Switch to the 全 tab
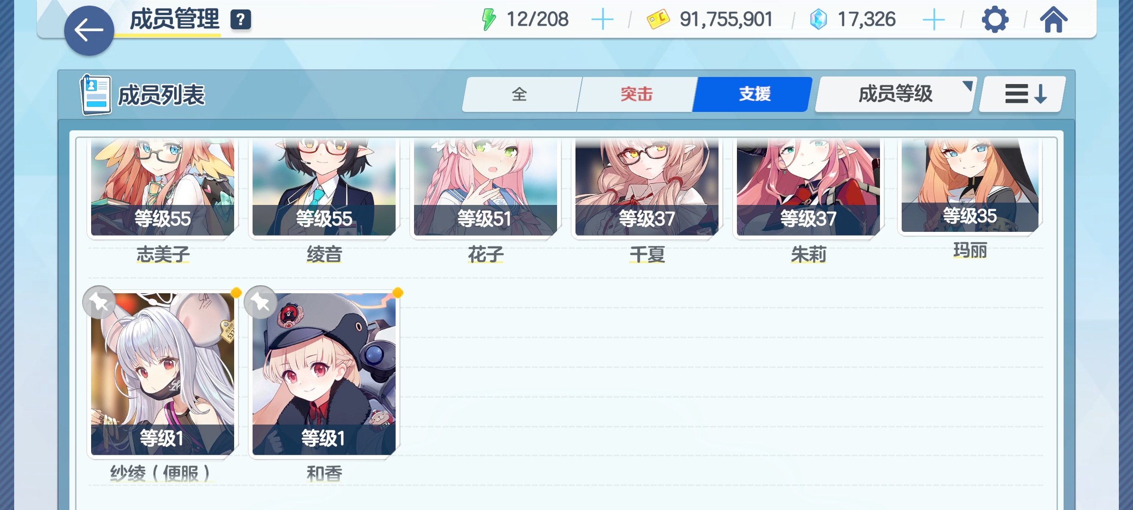 (x=520, y=94)
